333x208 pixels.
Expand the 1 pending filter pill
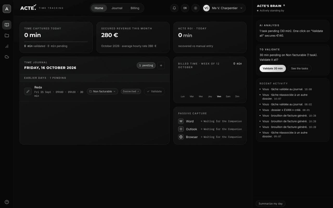coord(146,66)
